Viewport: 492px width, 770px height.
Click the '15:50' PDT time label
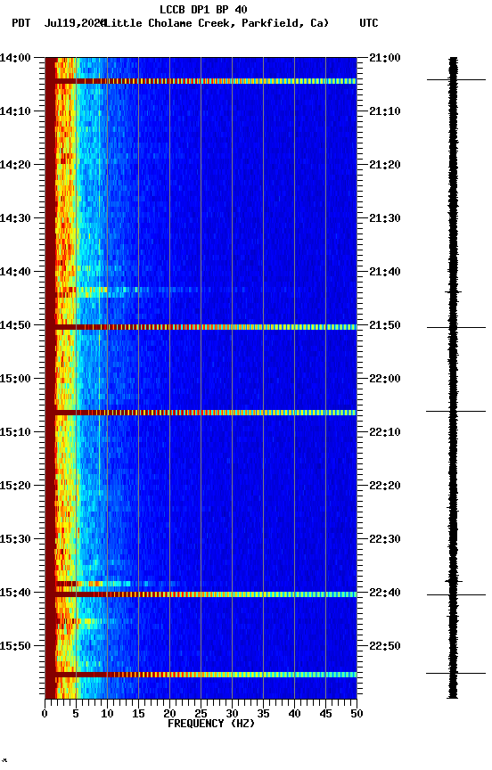[x=15, y=646]
